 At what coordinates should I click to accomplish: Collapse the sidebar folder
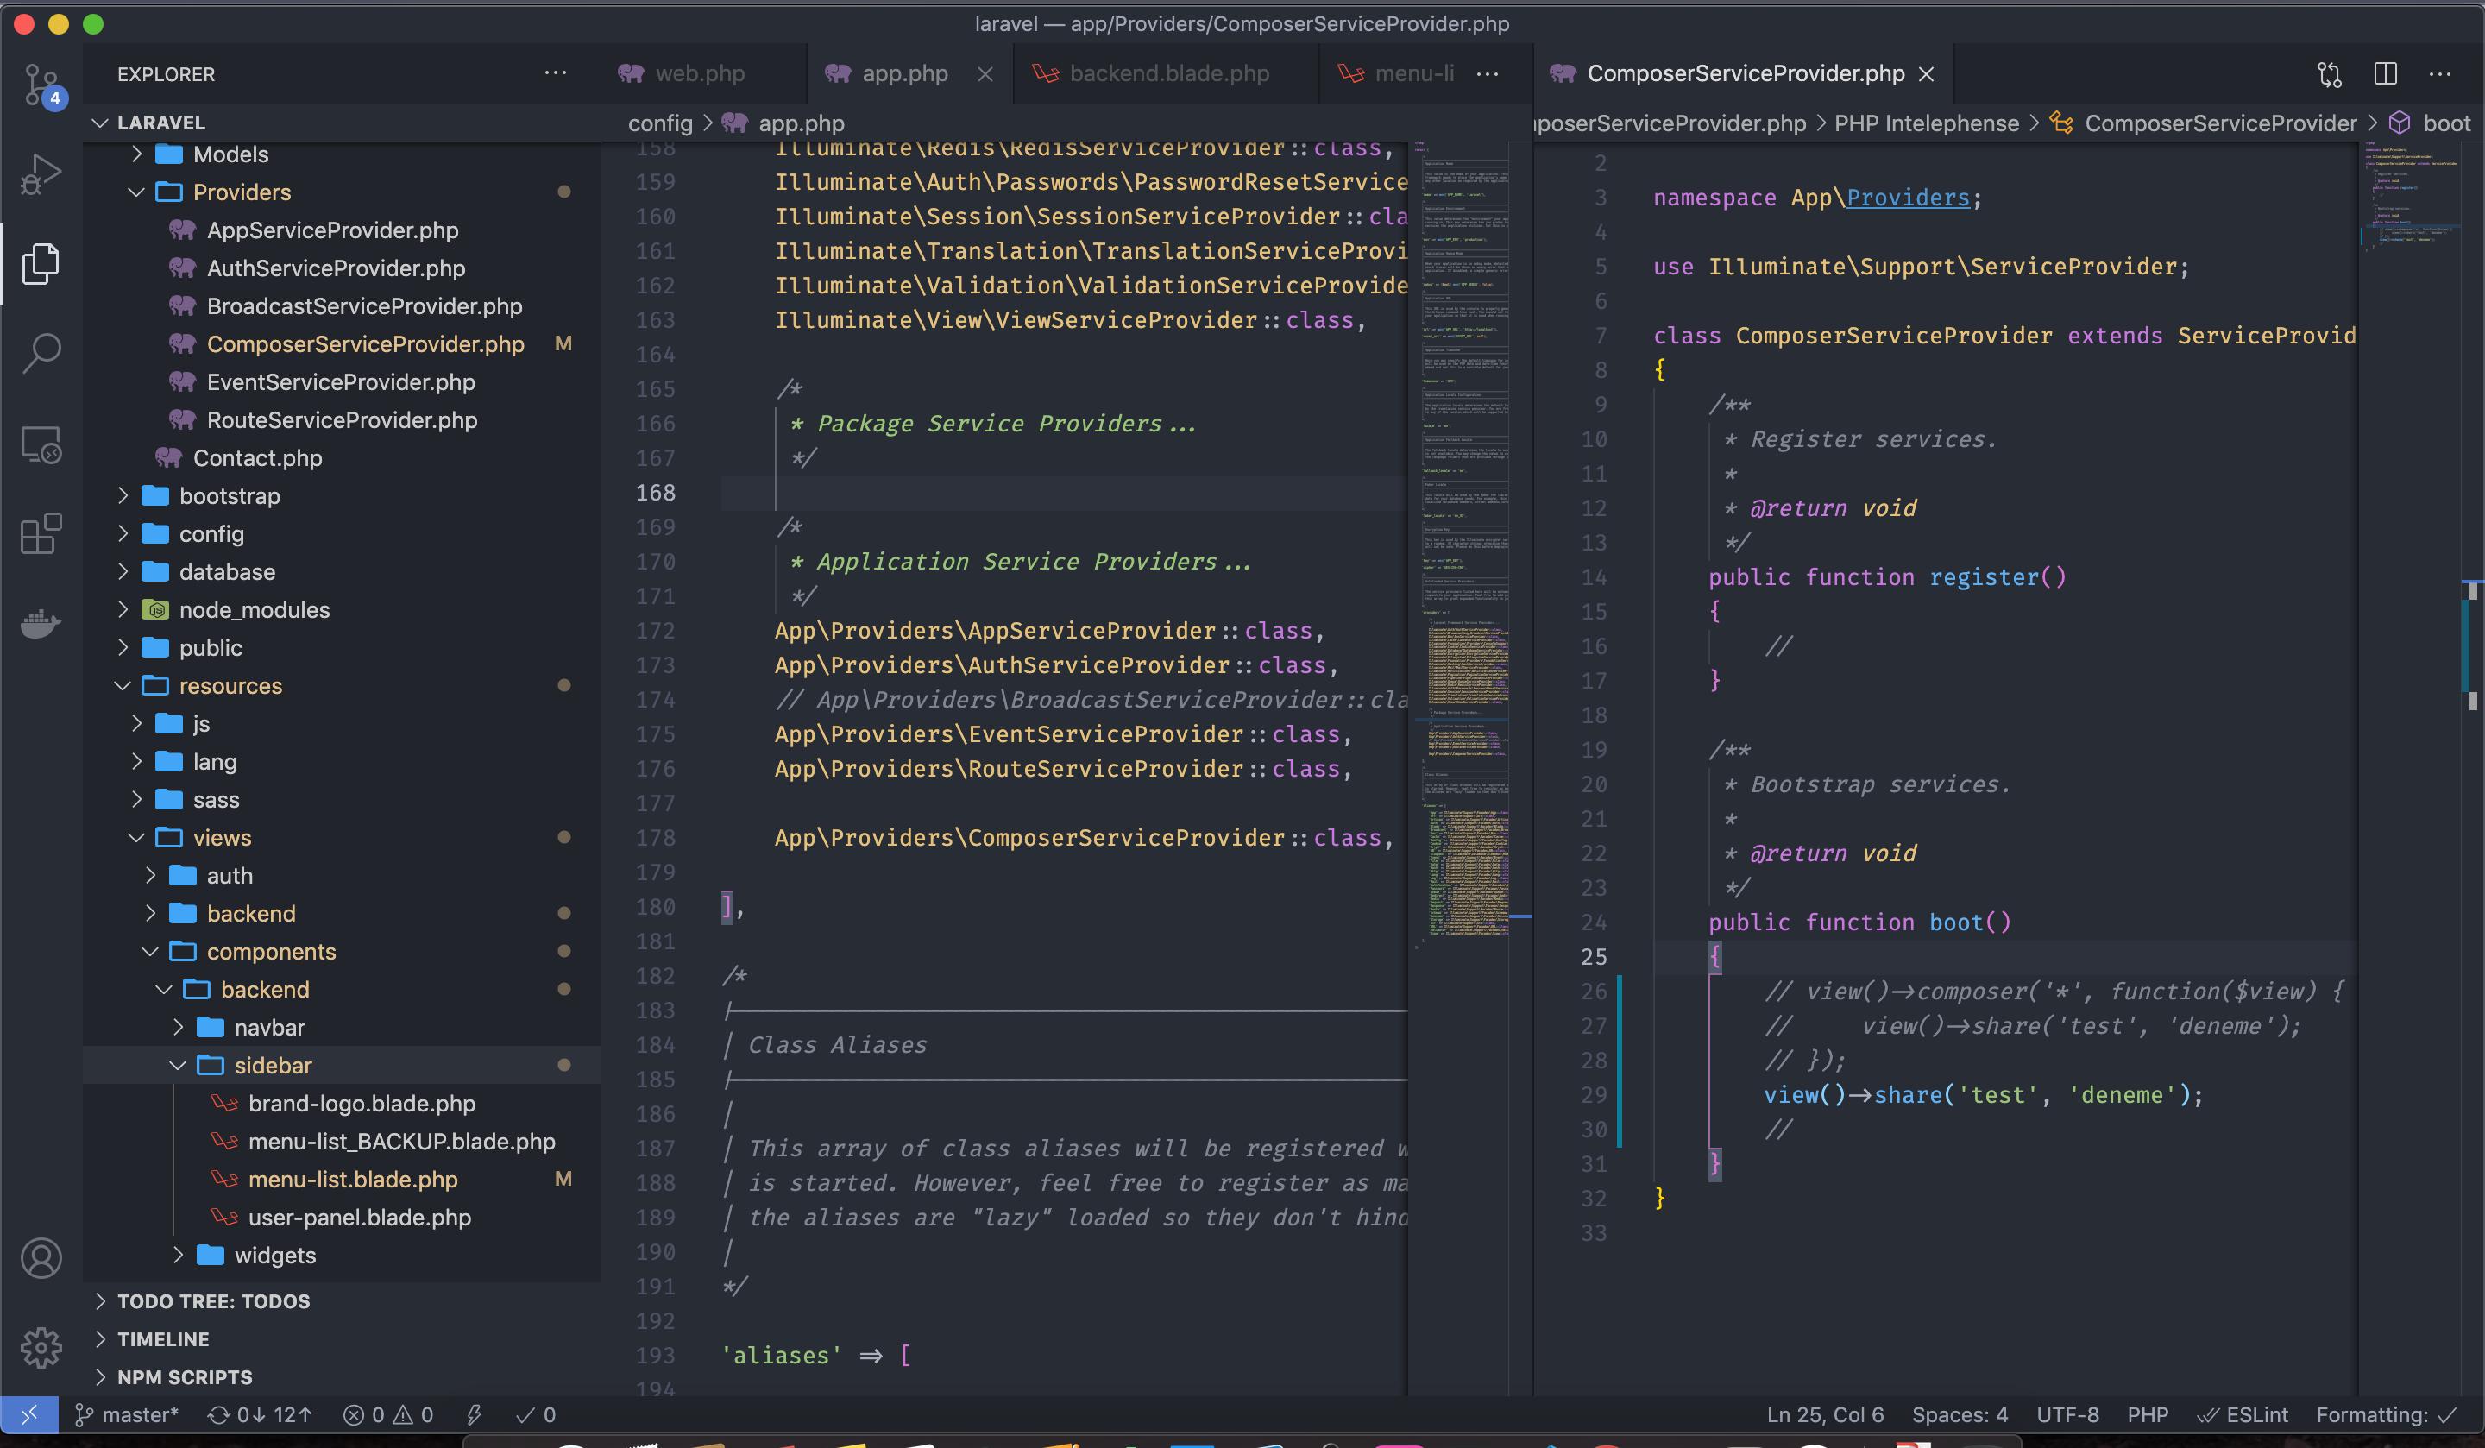(272, 1065)
